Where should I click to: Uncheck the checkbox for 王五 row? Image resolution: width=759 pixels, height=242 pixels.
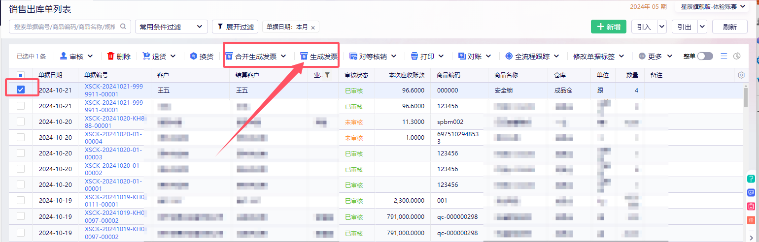click(21, 90)
